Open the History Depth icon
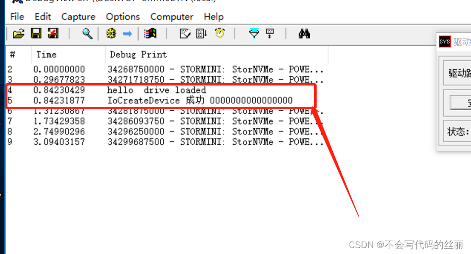Image resolution: width=471 pixels, height=254 pixels. [270, 33]
